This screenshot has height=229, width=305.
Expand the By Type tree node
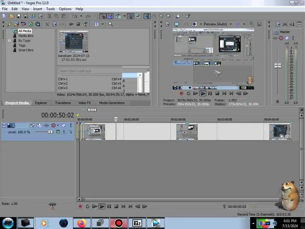9,41
